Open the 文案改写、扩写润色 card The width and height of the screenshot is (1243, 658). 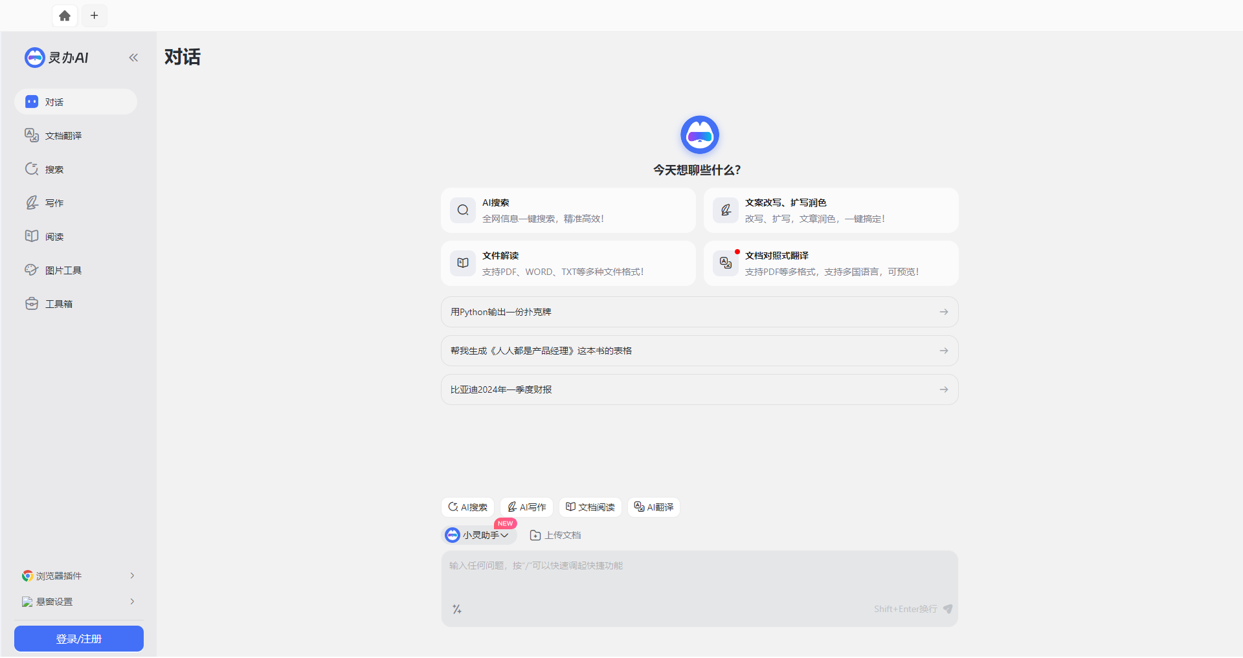tap(831, 210)
